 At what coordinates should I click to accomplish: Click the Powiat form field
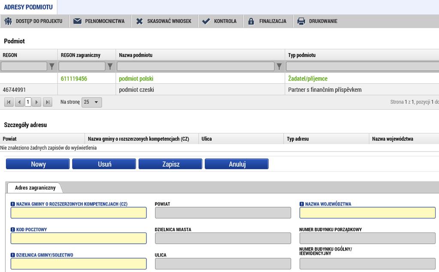click(223, 213)
